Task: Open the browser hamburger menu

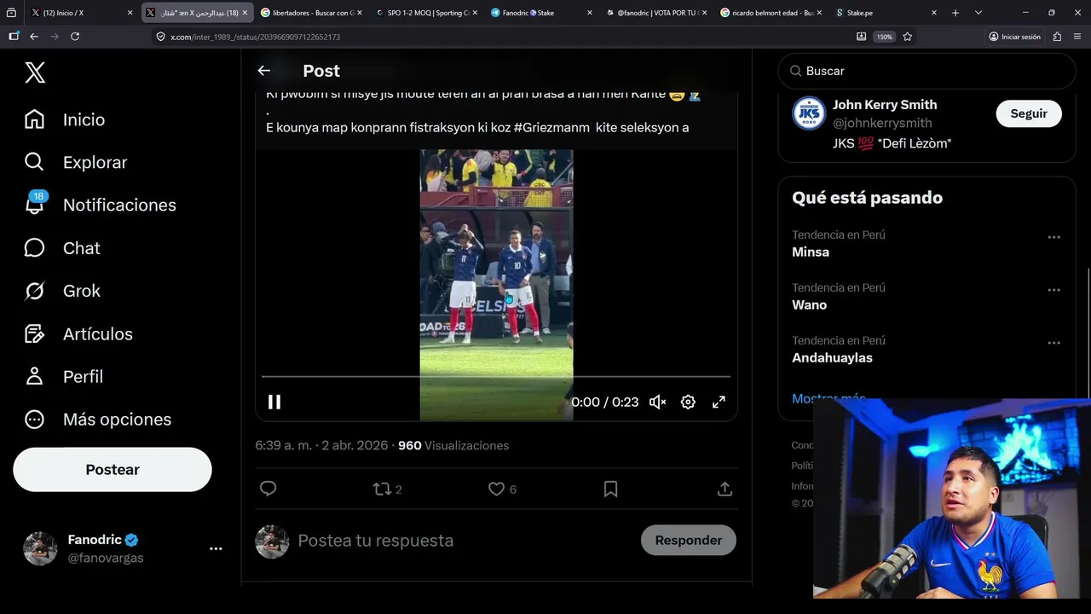Action: tap(1077, 37)
